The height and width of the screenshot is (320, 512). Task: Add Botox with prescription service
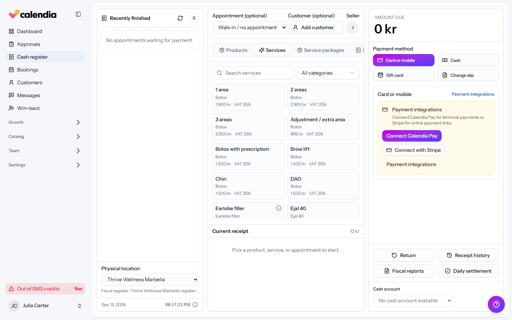click(248, 156)
